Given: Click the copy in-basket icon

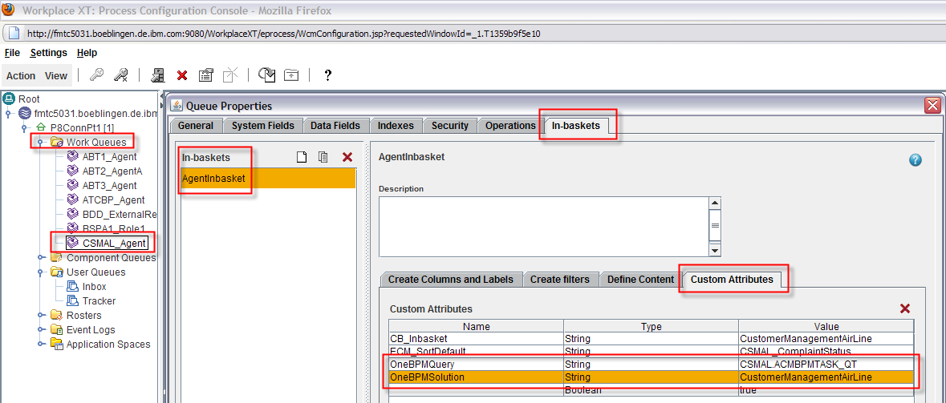Looking at the screenshot, I should (x=323, y=157).
